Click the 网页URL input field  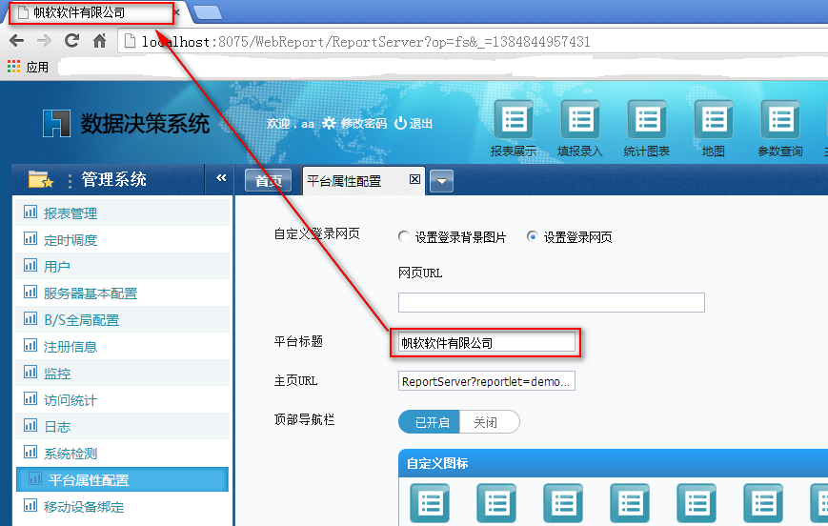tap(552, 303)
